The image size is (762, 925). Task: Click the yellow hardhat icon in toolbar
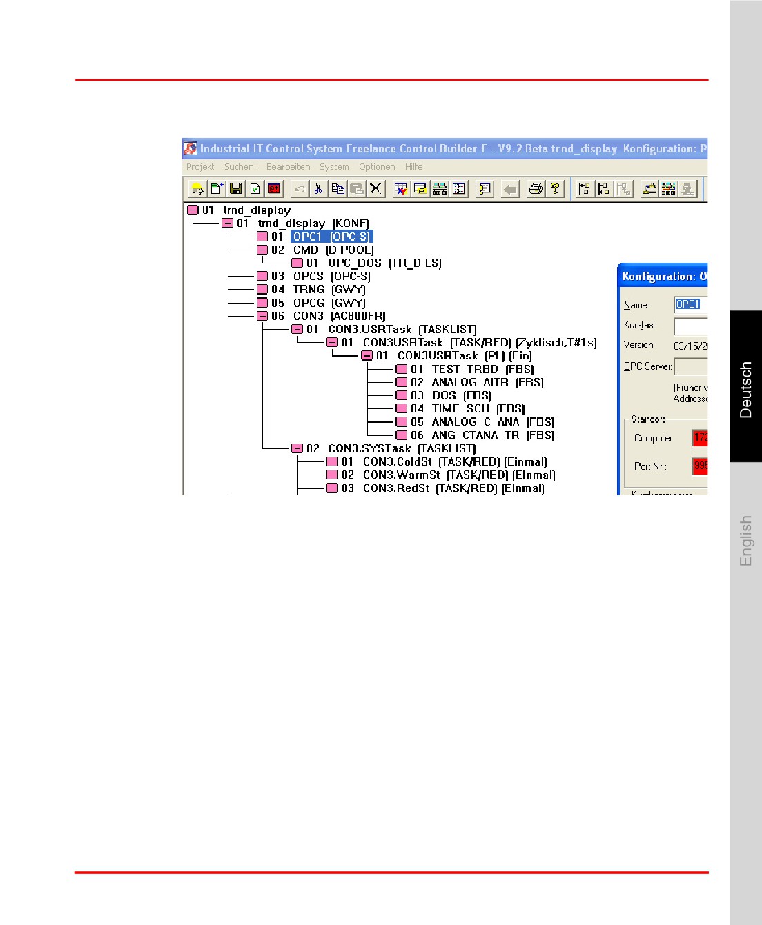point(197,188)
